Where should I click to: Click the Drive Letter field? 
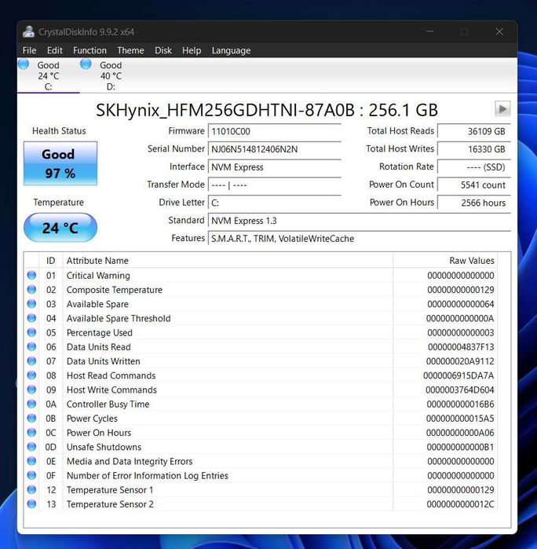(x=275, y=203)
